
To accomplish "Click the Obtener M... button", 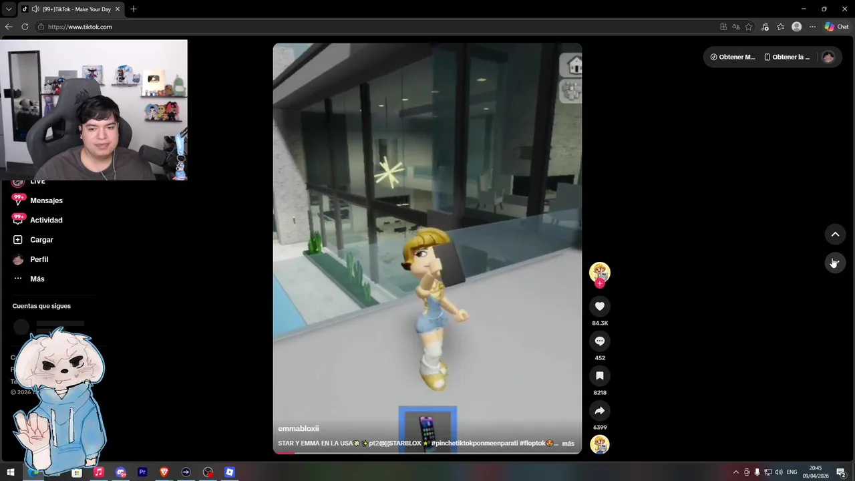I will click(732, 57).
